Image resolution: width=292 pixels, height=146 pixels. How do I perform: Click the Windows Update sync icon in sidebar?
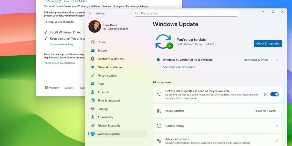coord(92,134)
